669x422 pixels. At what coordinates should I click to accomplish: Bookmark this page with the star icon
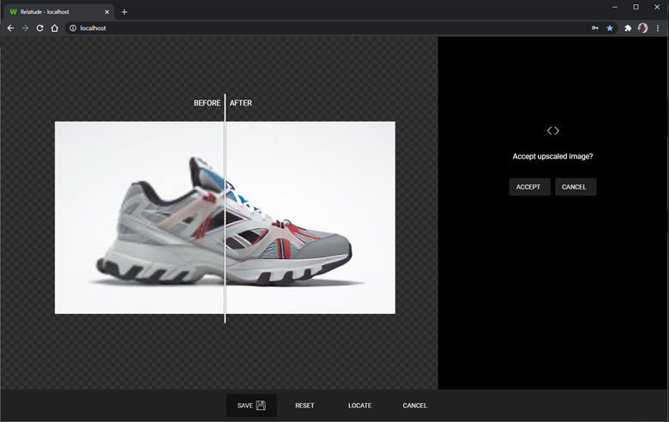[x=610, y=28]
